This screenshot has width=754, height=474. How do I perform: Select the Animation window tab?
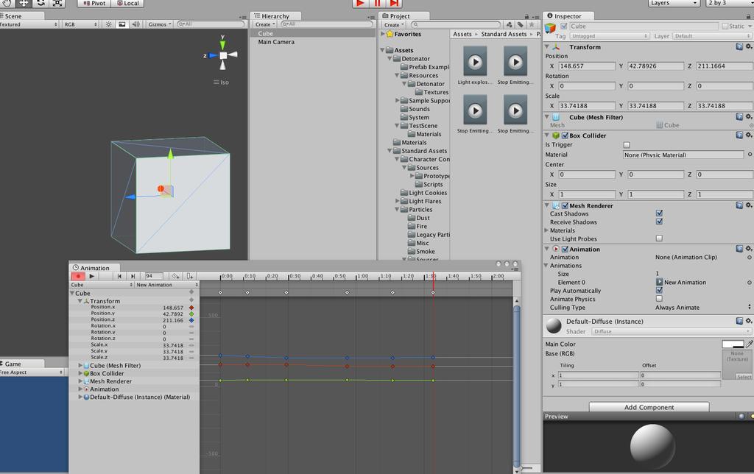95,268
